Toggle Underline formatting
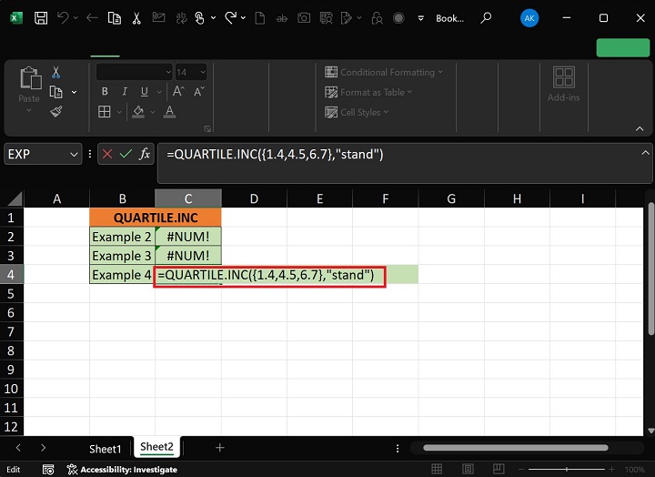Screen dimensions: 655x477 [x=144, y=91]
